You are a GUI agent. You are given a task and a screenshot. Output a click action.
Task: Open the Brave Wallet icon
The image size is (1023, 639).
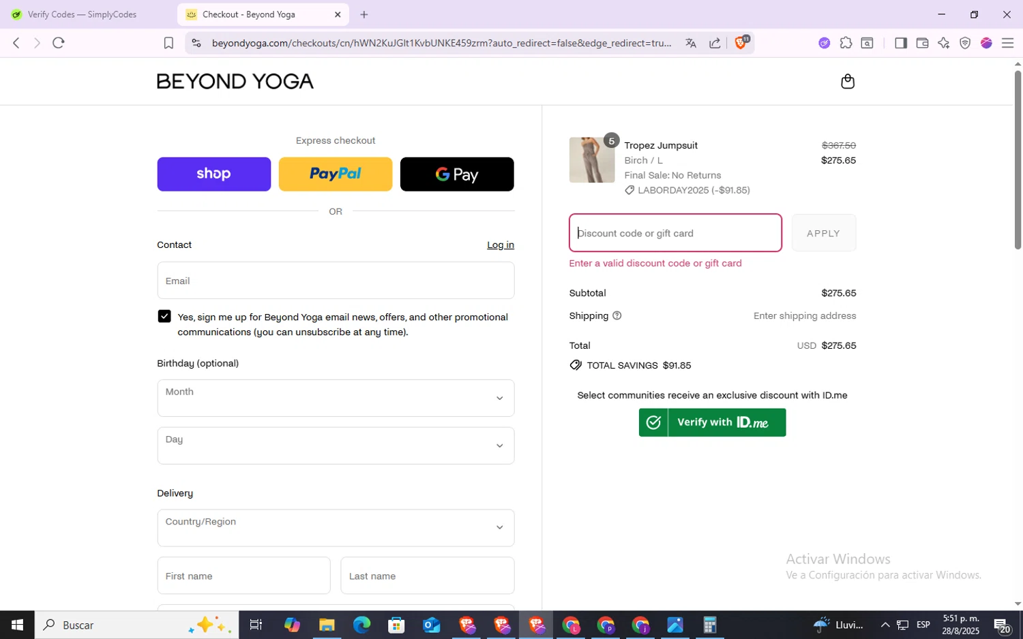(922, 43)
